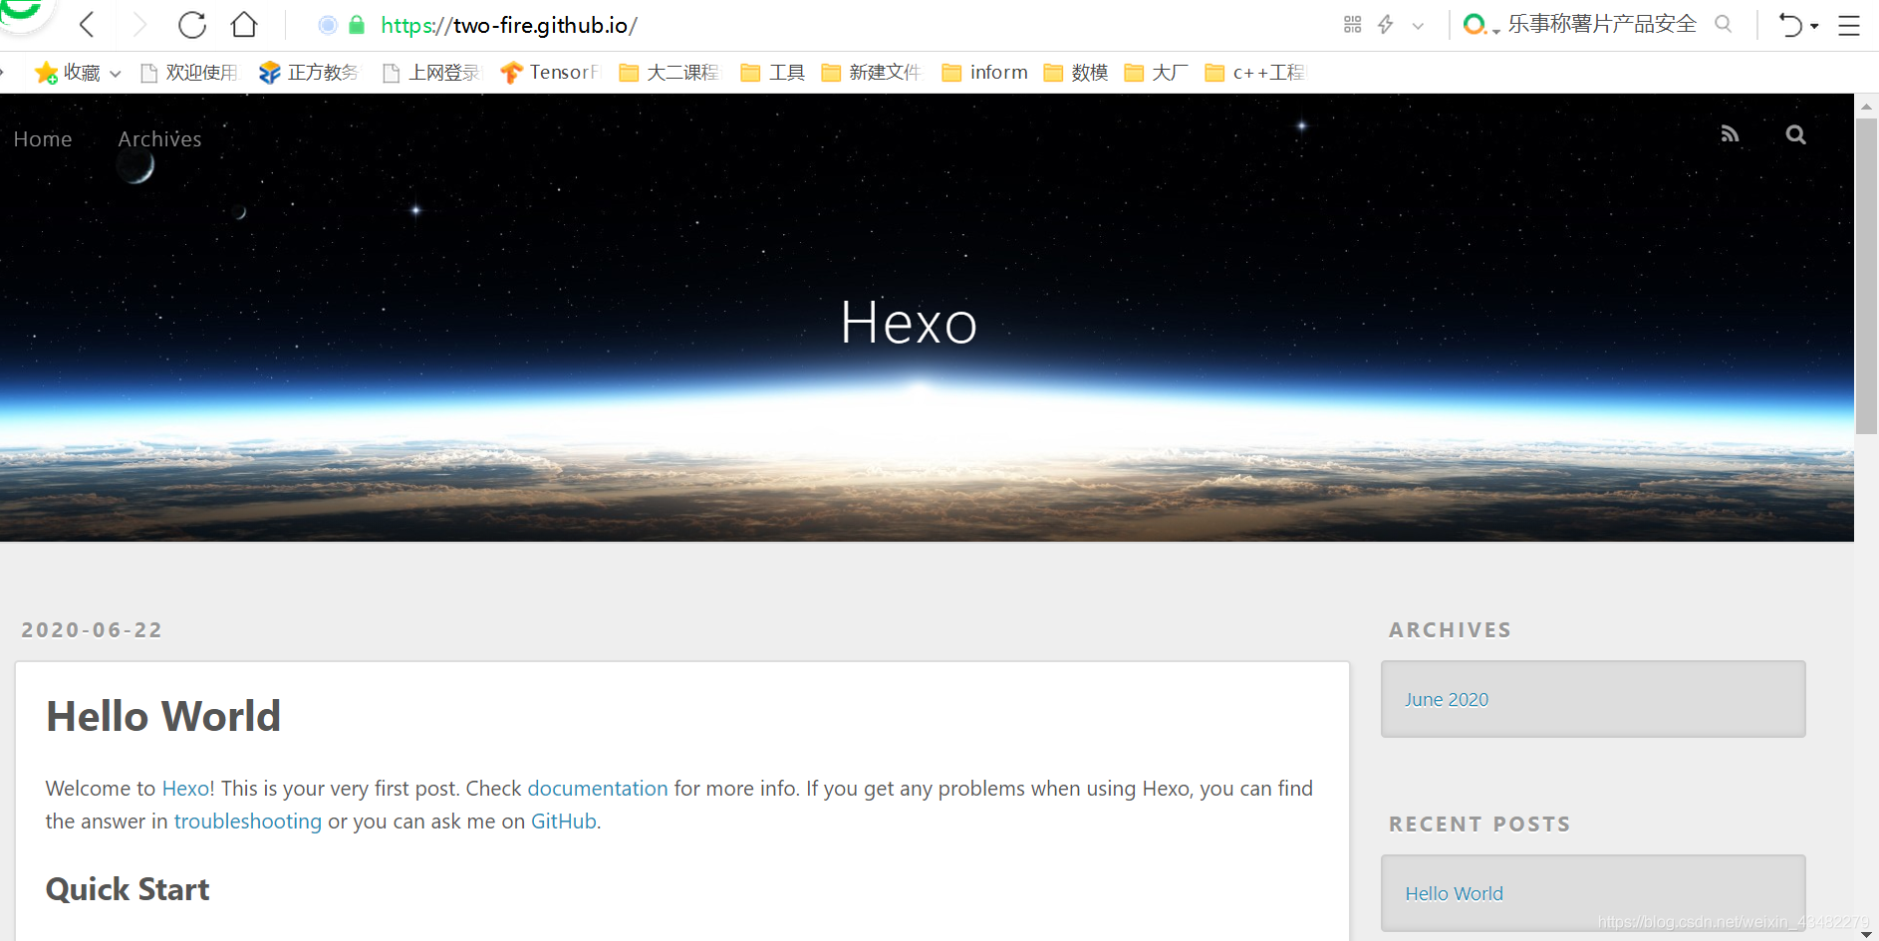Expand the dropdown arrow after lightning icon
The image size is (1879, 941).
click(1418, 26)
